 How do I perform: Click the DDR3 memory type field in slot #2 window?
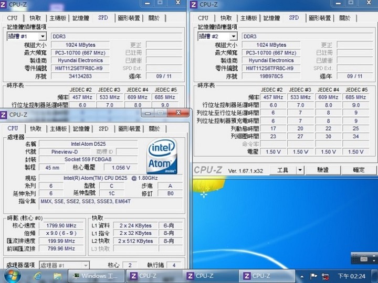(x=307, y=36)
